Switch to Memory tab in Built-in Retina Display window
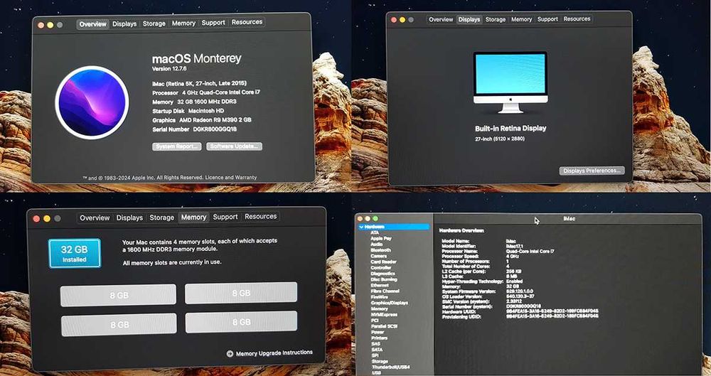 click(521, 19)
